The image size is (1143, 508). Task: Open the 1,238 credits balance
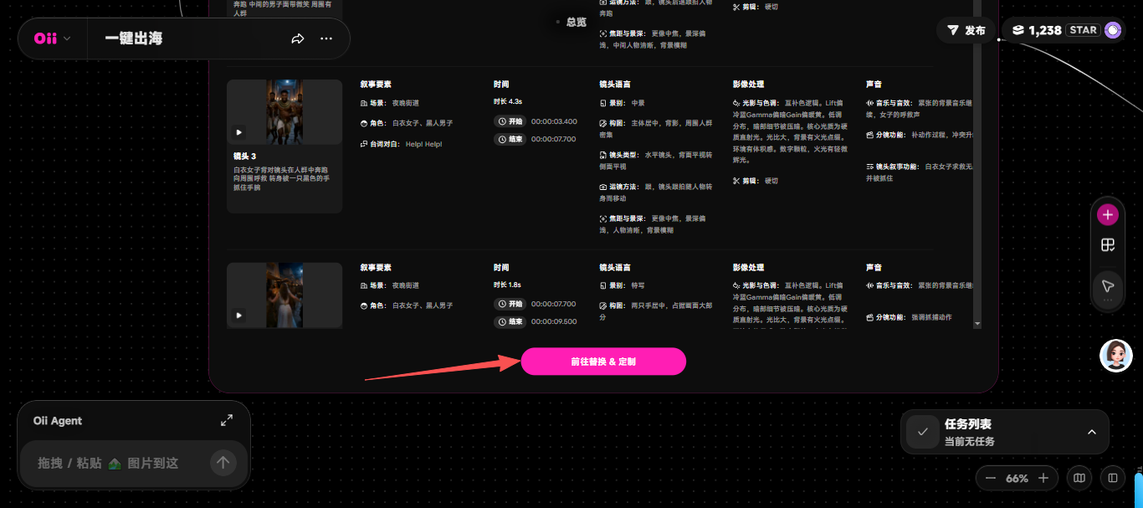(1037, 30)
